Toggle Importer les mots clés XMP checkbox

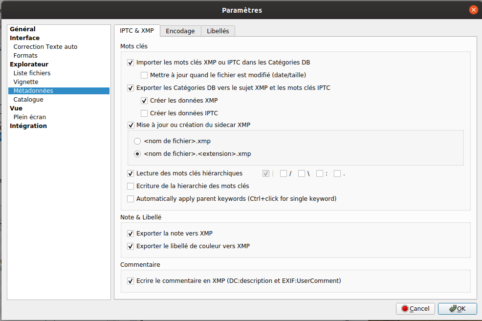tap(131, 63)
